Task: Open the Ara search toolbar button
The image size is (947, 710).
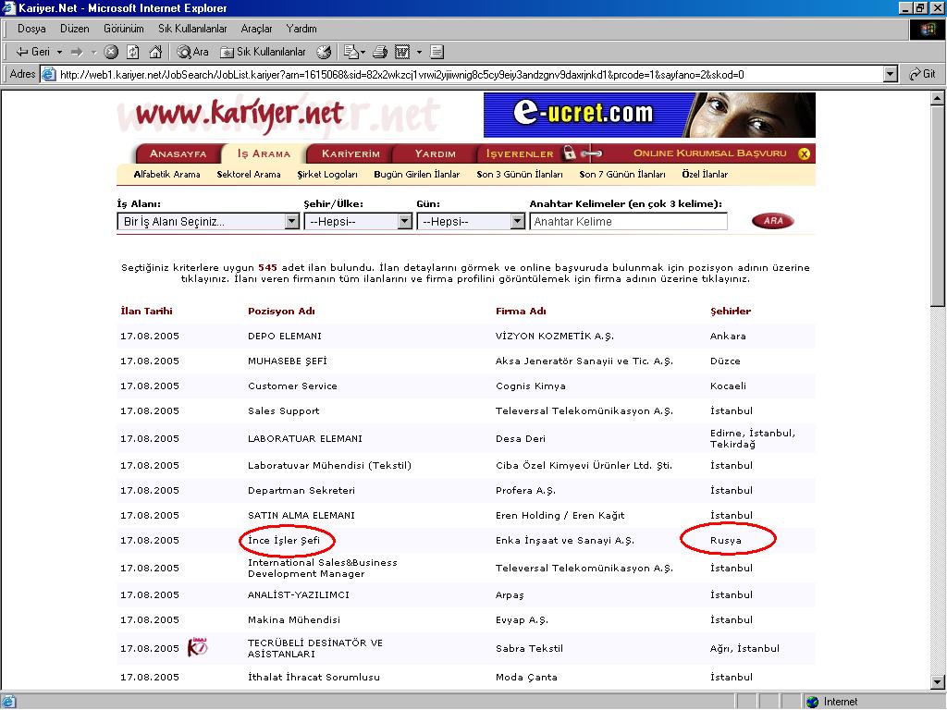Action: pos(193,52)
